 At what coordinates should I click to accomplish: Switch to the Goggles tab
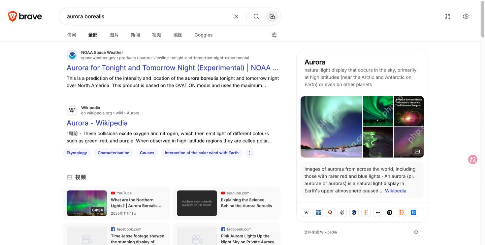(203, 35)
